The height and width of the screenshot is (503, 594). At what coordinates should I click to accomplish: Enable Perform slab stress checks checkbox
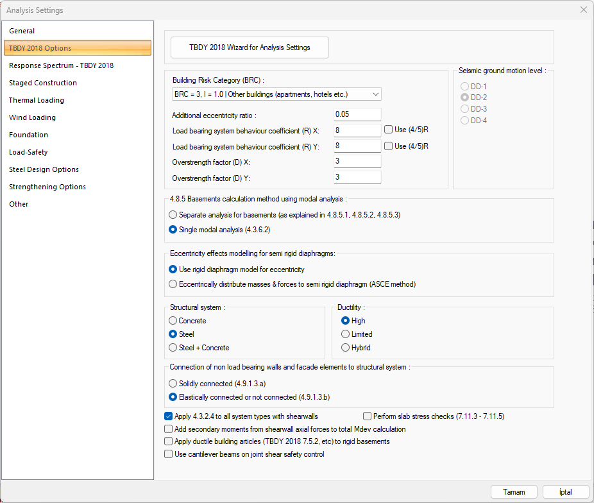[x=368, y=416]
